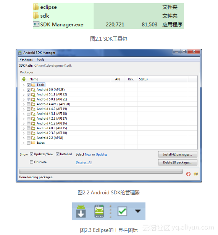218x235 pixels.
Task: Click the Android 5.0.1 (API 21) package icon
Action: 33,99
